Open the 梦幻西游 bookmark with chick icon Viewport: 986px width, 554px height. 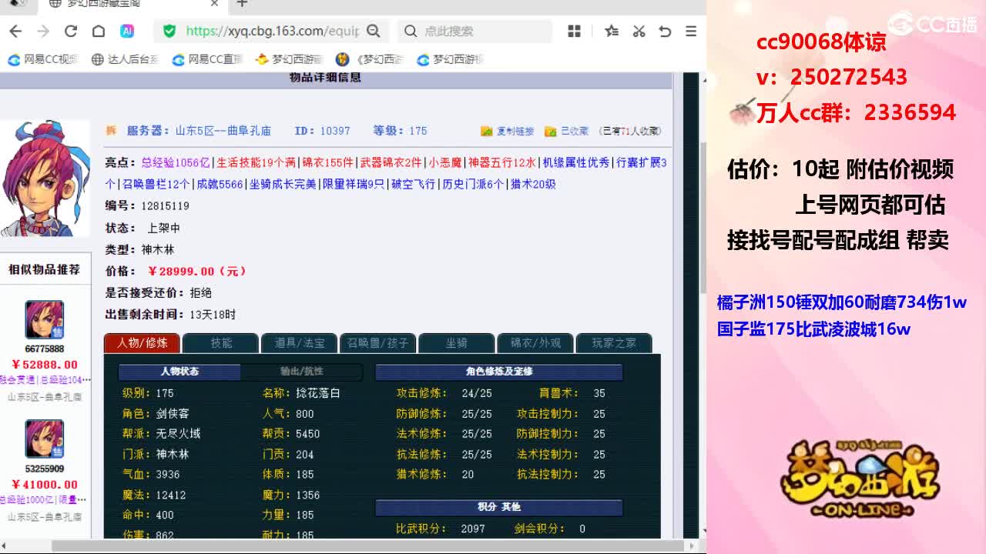point(289,59)
